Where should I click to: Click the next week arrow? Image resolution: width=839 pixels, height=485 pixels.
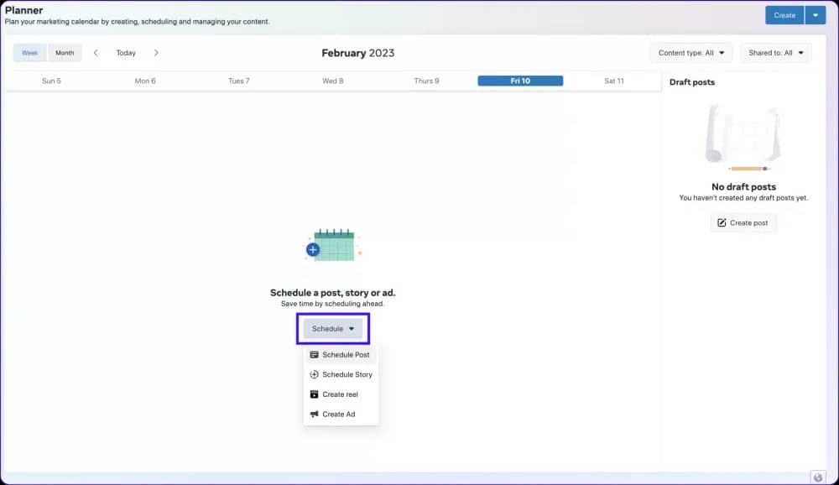pyautogui.click(x=156, y=53)
